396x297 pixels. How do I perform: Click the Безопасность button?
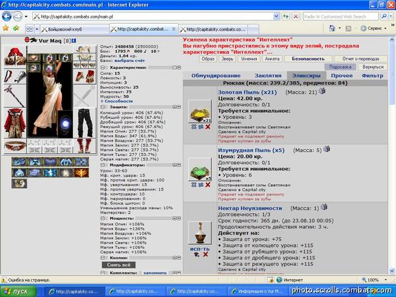click(308, 59)
